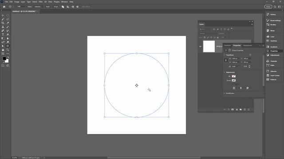Open the Patterns panel
Image resolution: width=284 pixels, height=159 pixels.
273,79
